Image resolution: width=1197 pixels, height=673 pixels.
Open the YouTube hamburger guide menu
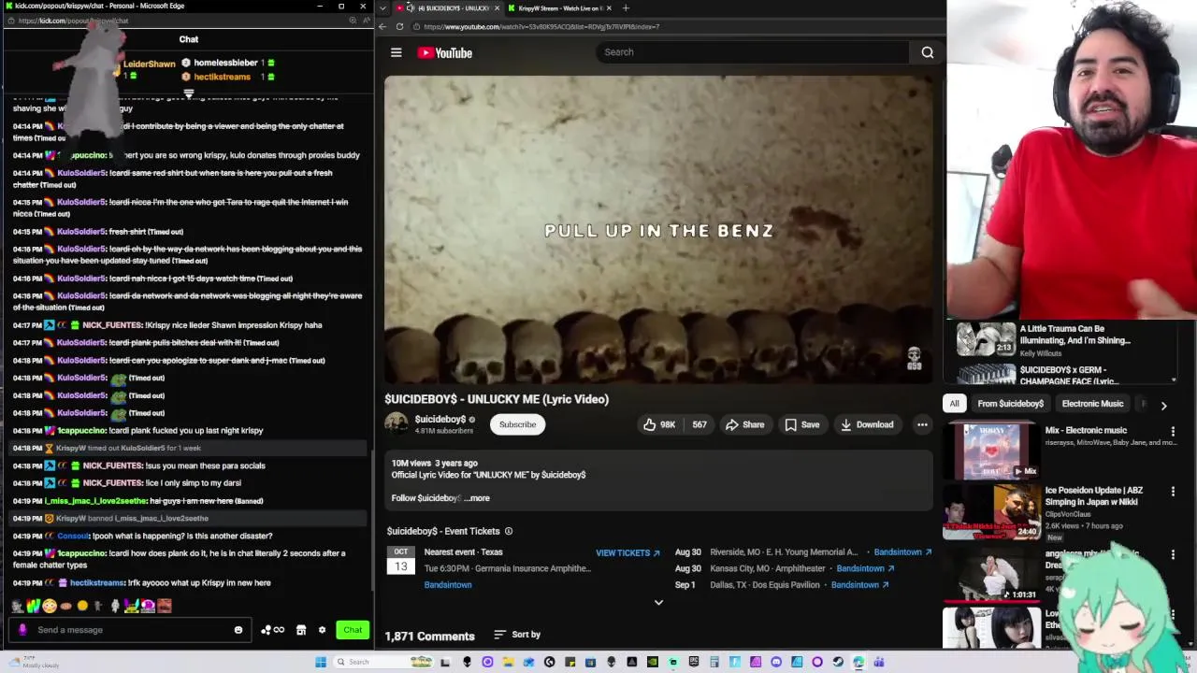(x=397, y=52)
